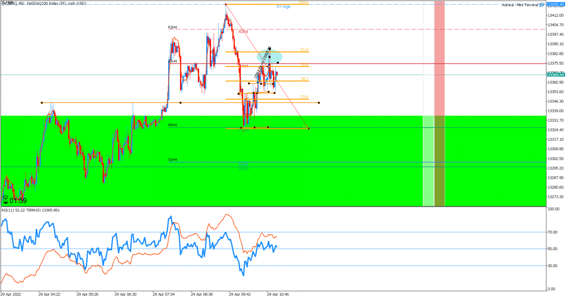This screenshot has height=298, width=569.
Task: Click the R2H4 pivot level label
Action: pos(173,27)
